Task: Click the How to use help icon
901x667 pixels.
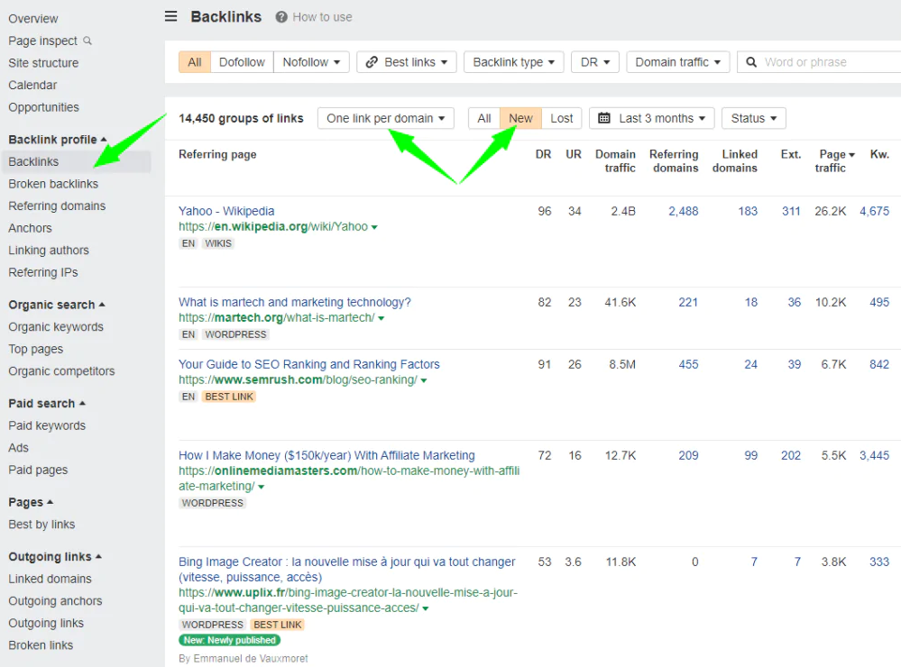Action: pyautogui.click(x=281, y=17)
